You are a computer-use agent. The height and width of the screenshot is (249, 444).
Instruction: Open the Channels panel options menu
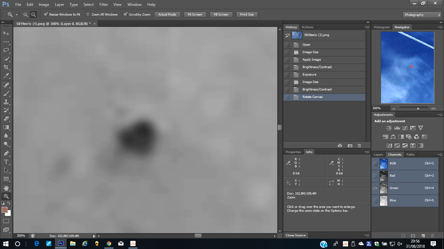(440, 155)
